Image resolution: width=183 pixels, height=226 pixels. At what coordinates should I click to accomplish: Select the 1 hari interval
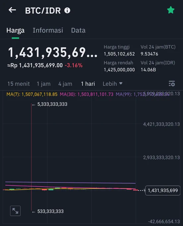pos(88,84)
